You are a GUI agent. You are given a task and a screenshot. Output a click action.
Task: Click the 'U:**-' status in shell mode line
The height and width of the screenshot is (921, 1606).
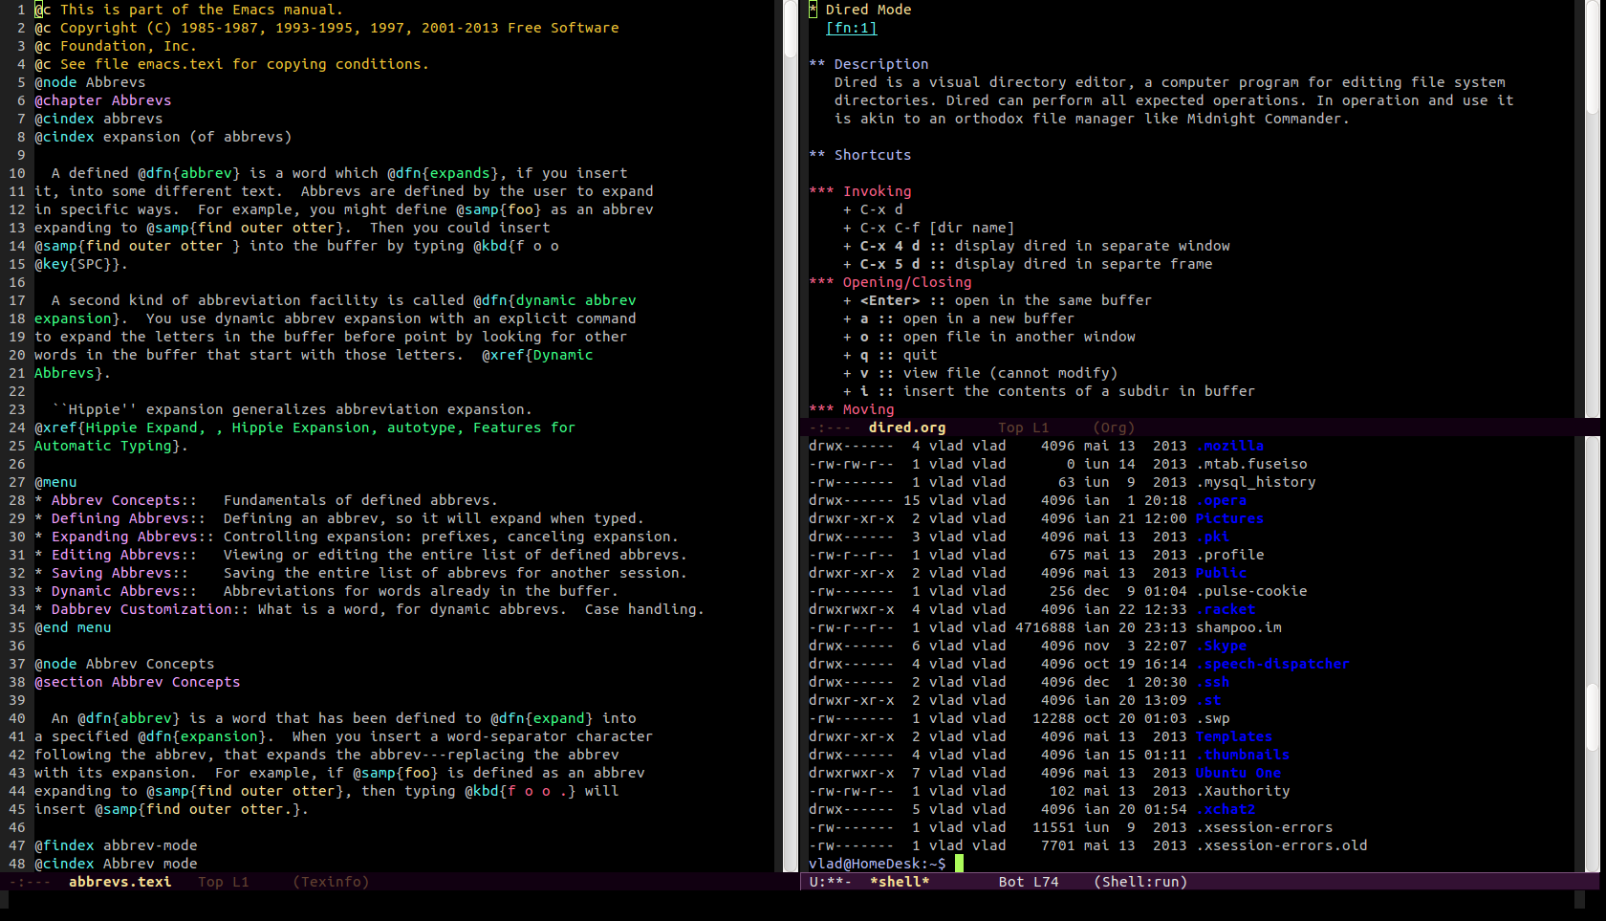830,882
